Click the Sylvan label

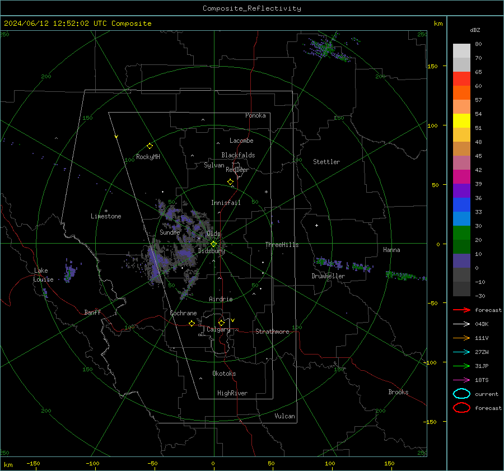[214, 165]
